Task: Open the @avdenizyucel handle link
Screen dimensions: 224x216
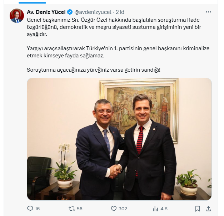Action: click(93, 12)
